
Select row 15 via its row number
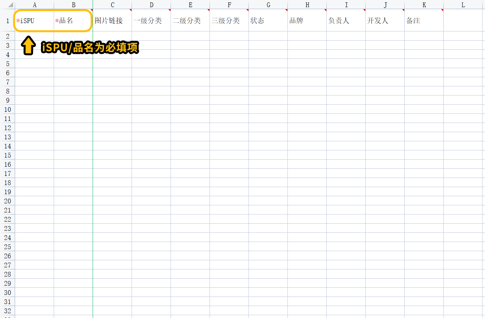tap(8, 155)
